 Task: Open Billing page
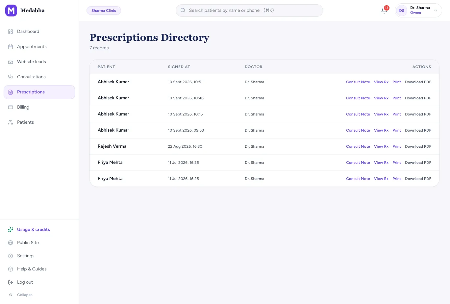click(39, 107)
